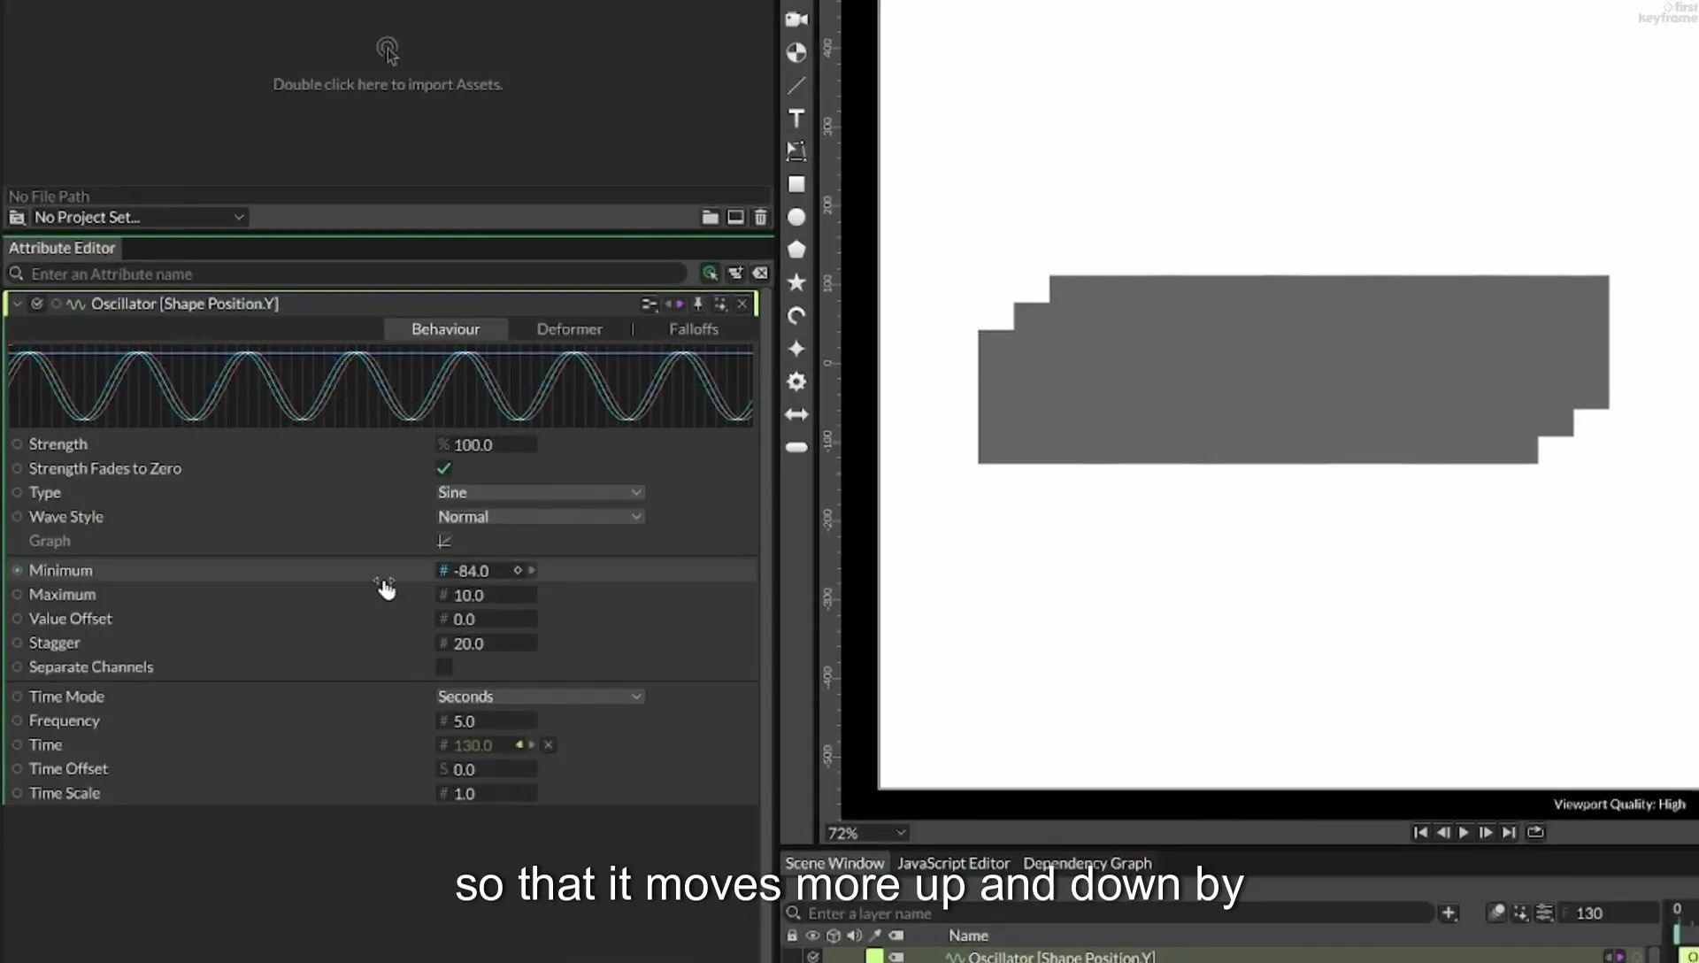Select the Edit Shape points tool
Image resolution: width=1699 pixels, height=963 pixels.
[796, 151]
